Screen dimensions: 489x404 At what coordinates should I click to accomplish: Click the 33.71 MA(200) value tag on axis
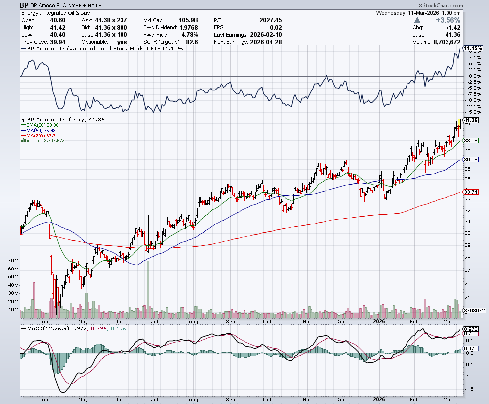[471, 192]
